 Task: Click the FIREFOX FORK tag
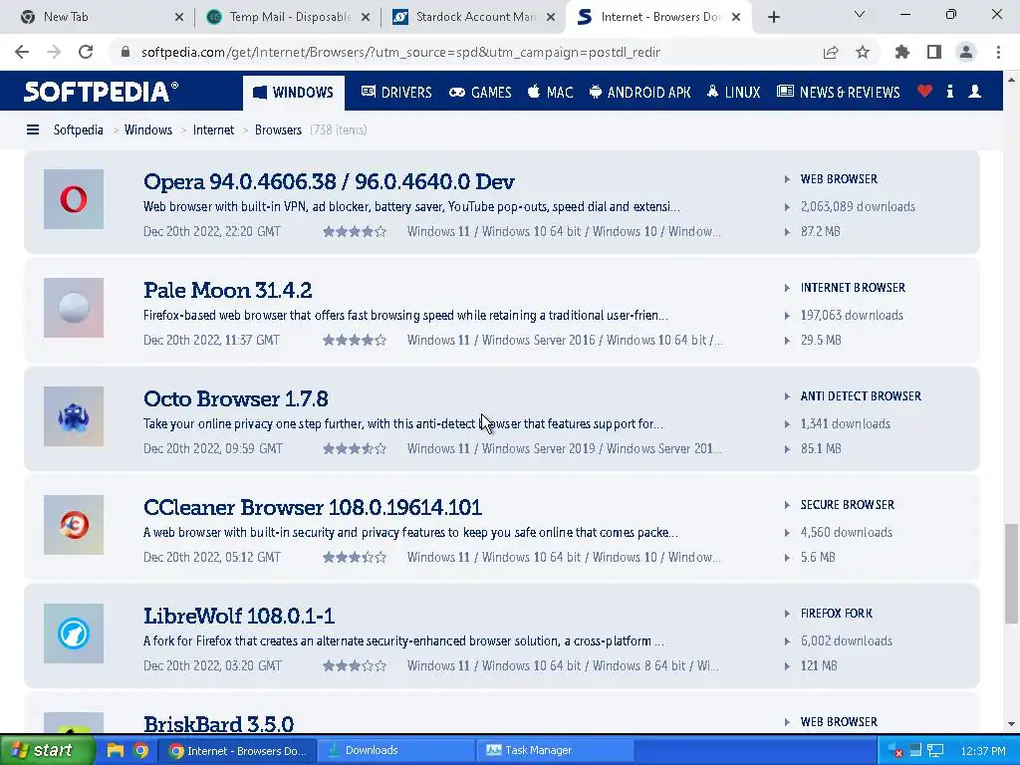coord(837,614)
